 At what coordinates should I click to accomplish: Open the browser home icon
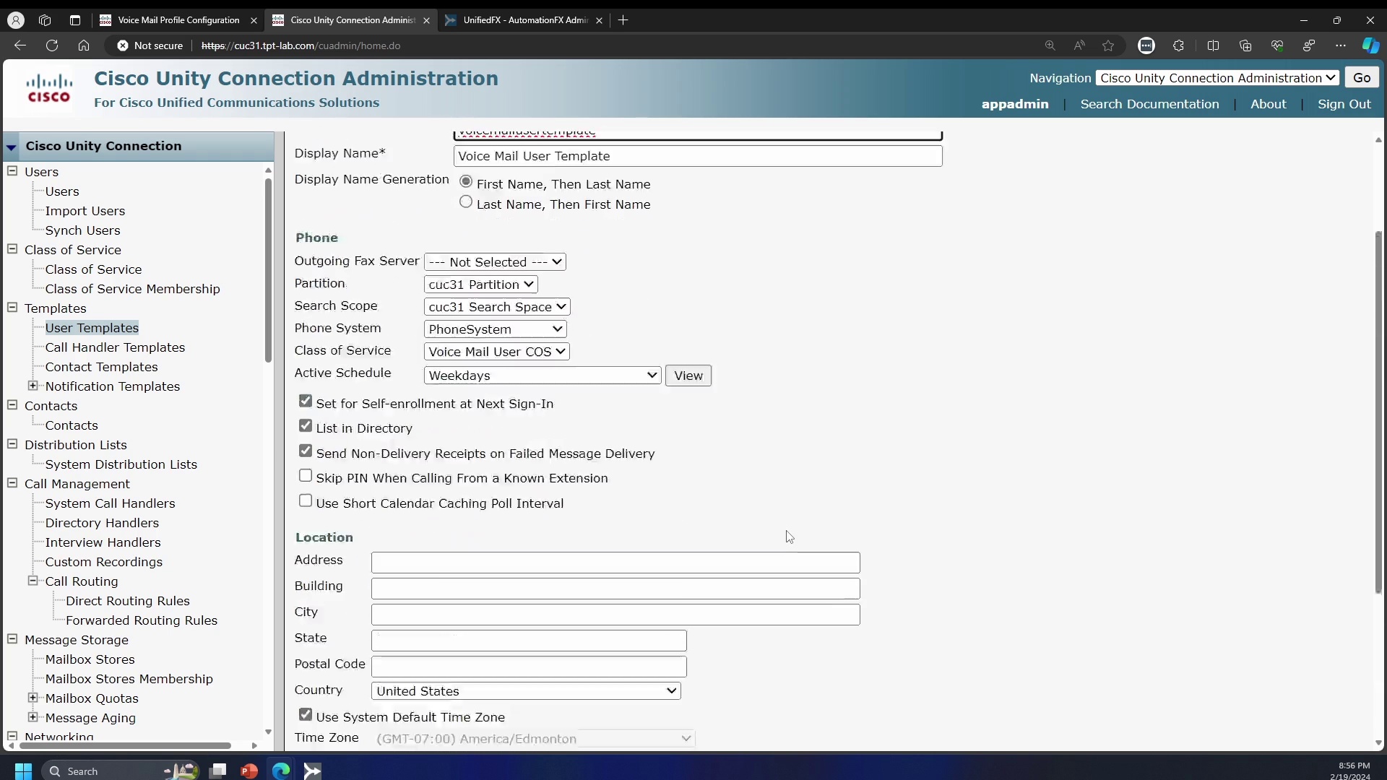coord(84,45)
